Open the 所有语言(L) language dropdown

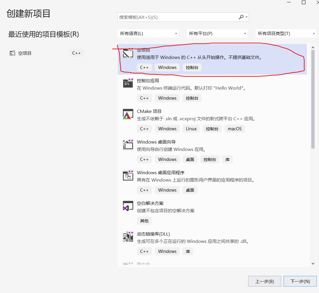pos(148,33)
